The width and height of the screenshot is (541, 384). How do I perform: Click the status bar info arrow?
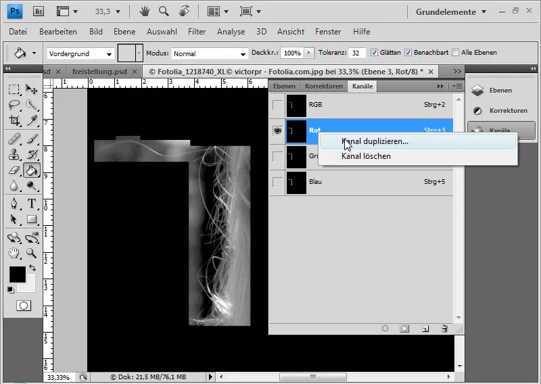coord(210,377)
